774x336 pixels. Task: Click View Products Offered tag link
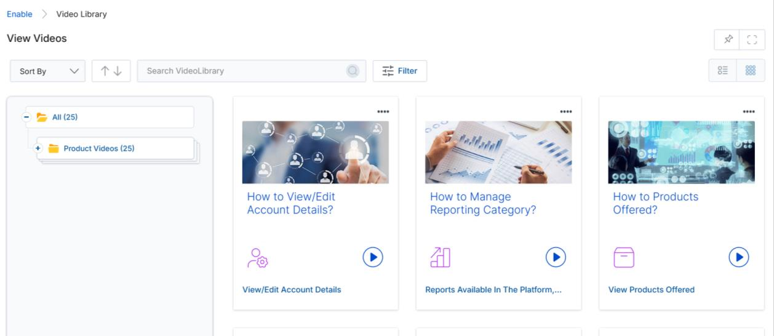click(x=652, y=290)
